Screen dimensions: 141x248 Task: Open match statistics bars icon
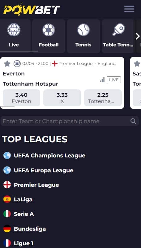pos(102,80)
